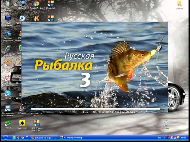Open the DAEMON Tools lightning-bolt shortcut
Screen dimensions: 190x142
click(22, 18)
